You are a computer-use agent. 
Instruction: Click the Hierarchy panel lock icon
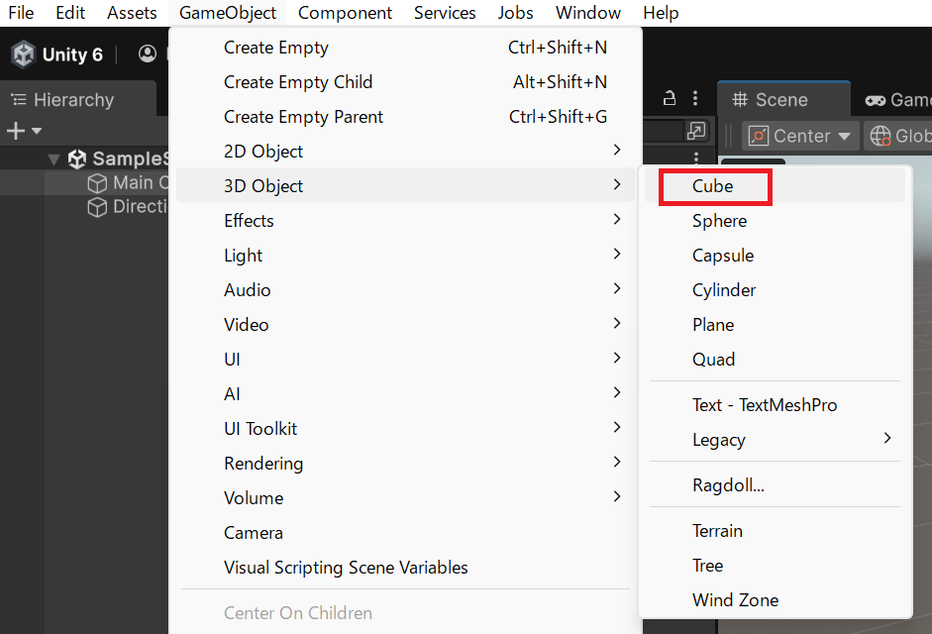[671, 98]
